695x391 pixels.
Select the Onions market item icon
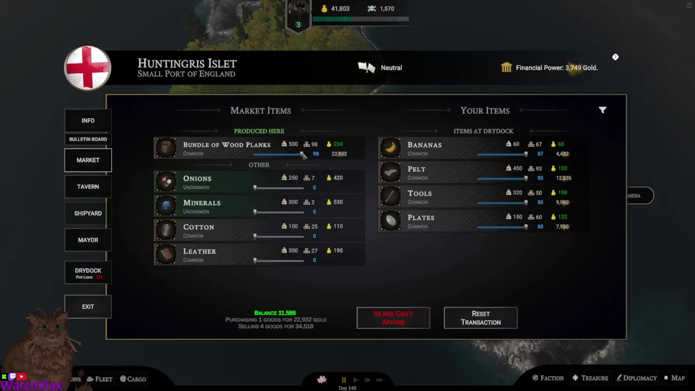pos(166,181)
